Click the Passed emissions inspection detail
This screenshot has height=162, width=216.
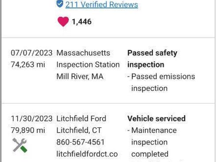[161, 82]
